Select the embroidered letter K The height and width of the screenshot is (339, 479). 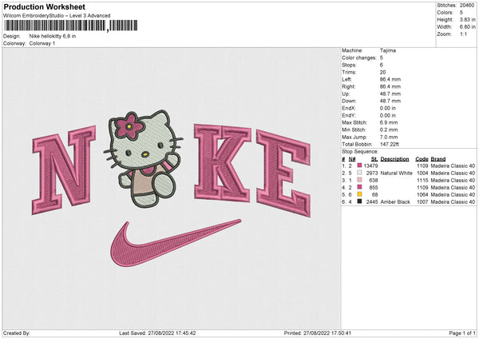(x=223, y=163)
